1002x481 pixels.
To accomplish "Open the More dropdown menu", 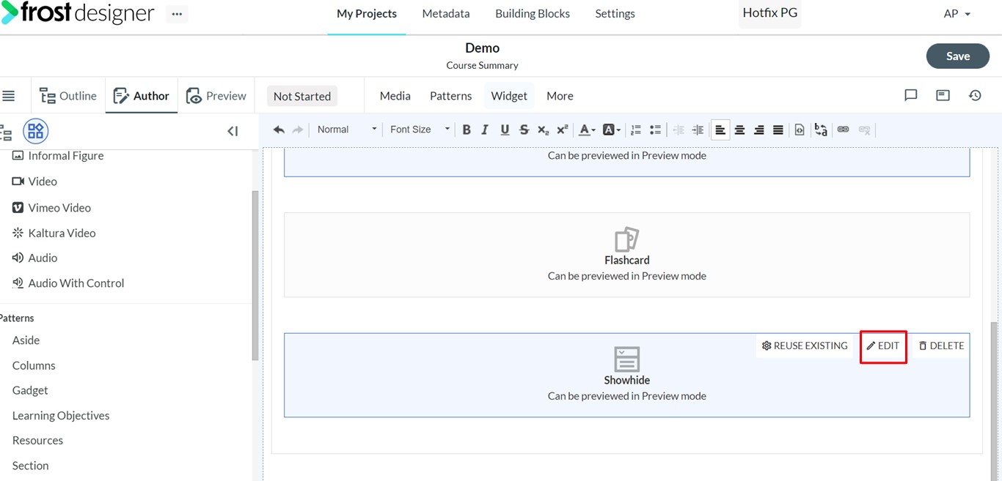I will [560, 96].
